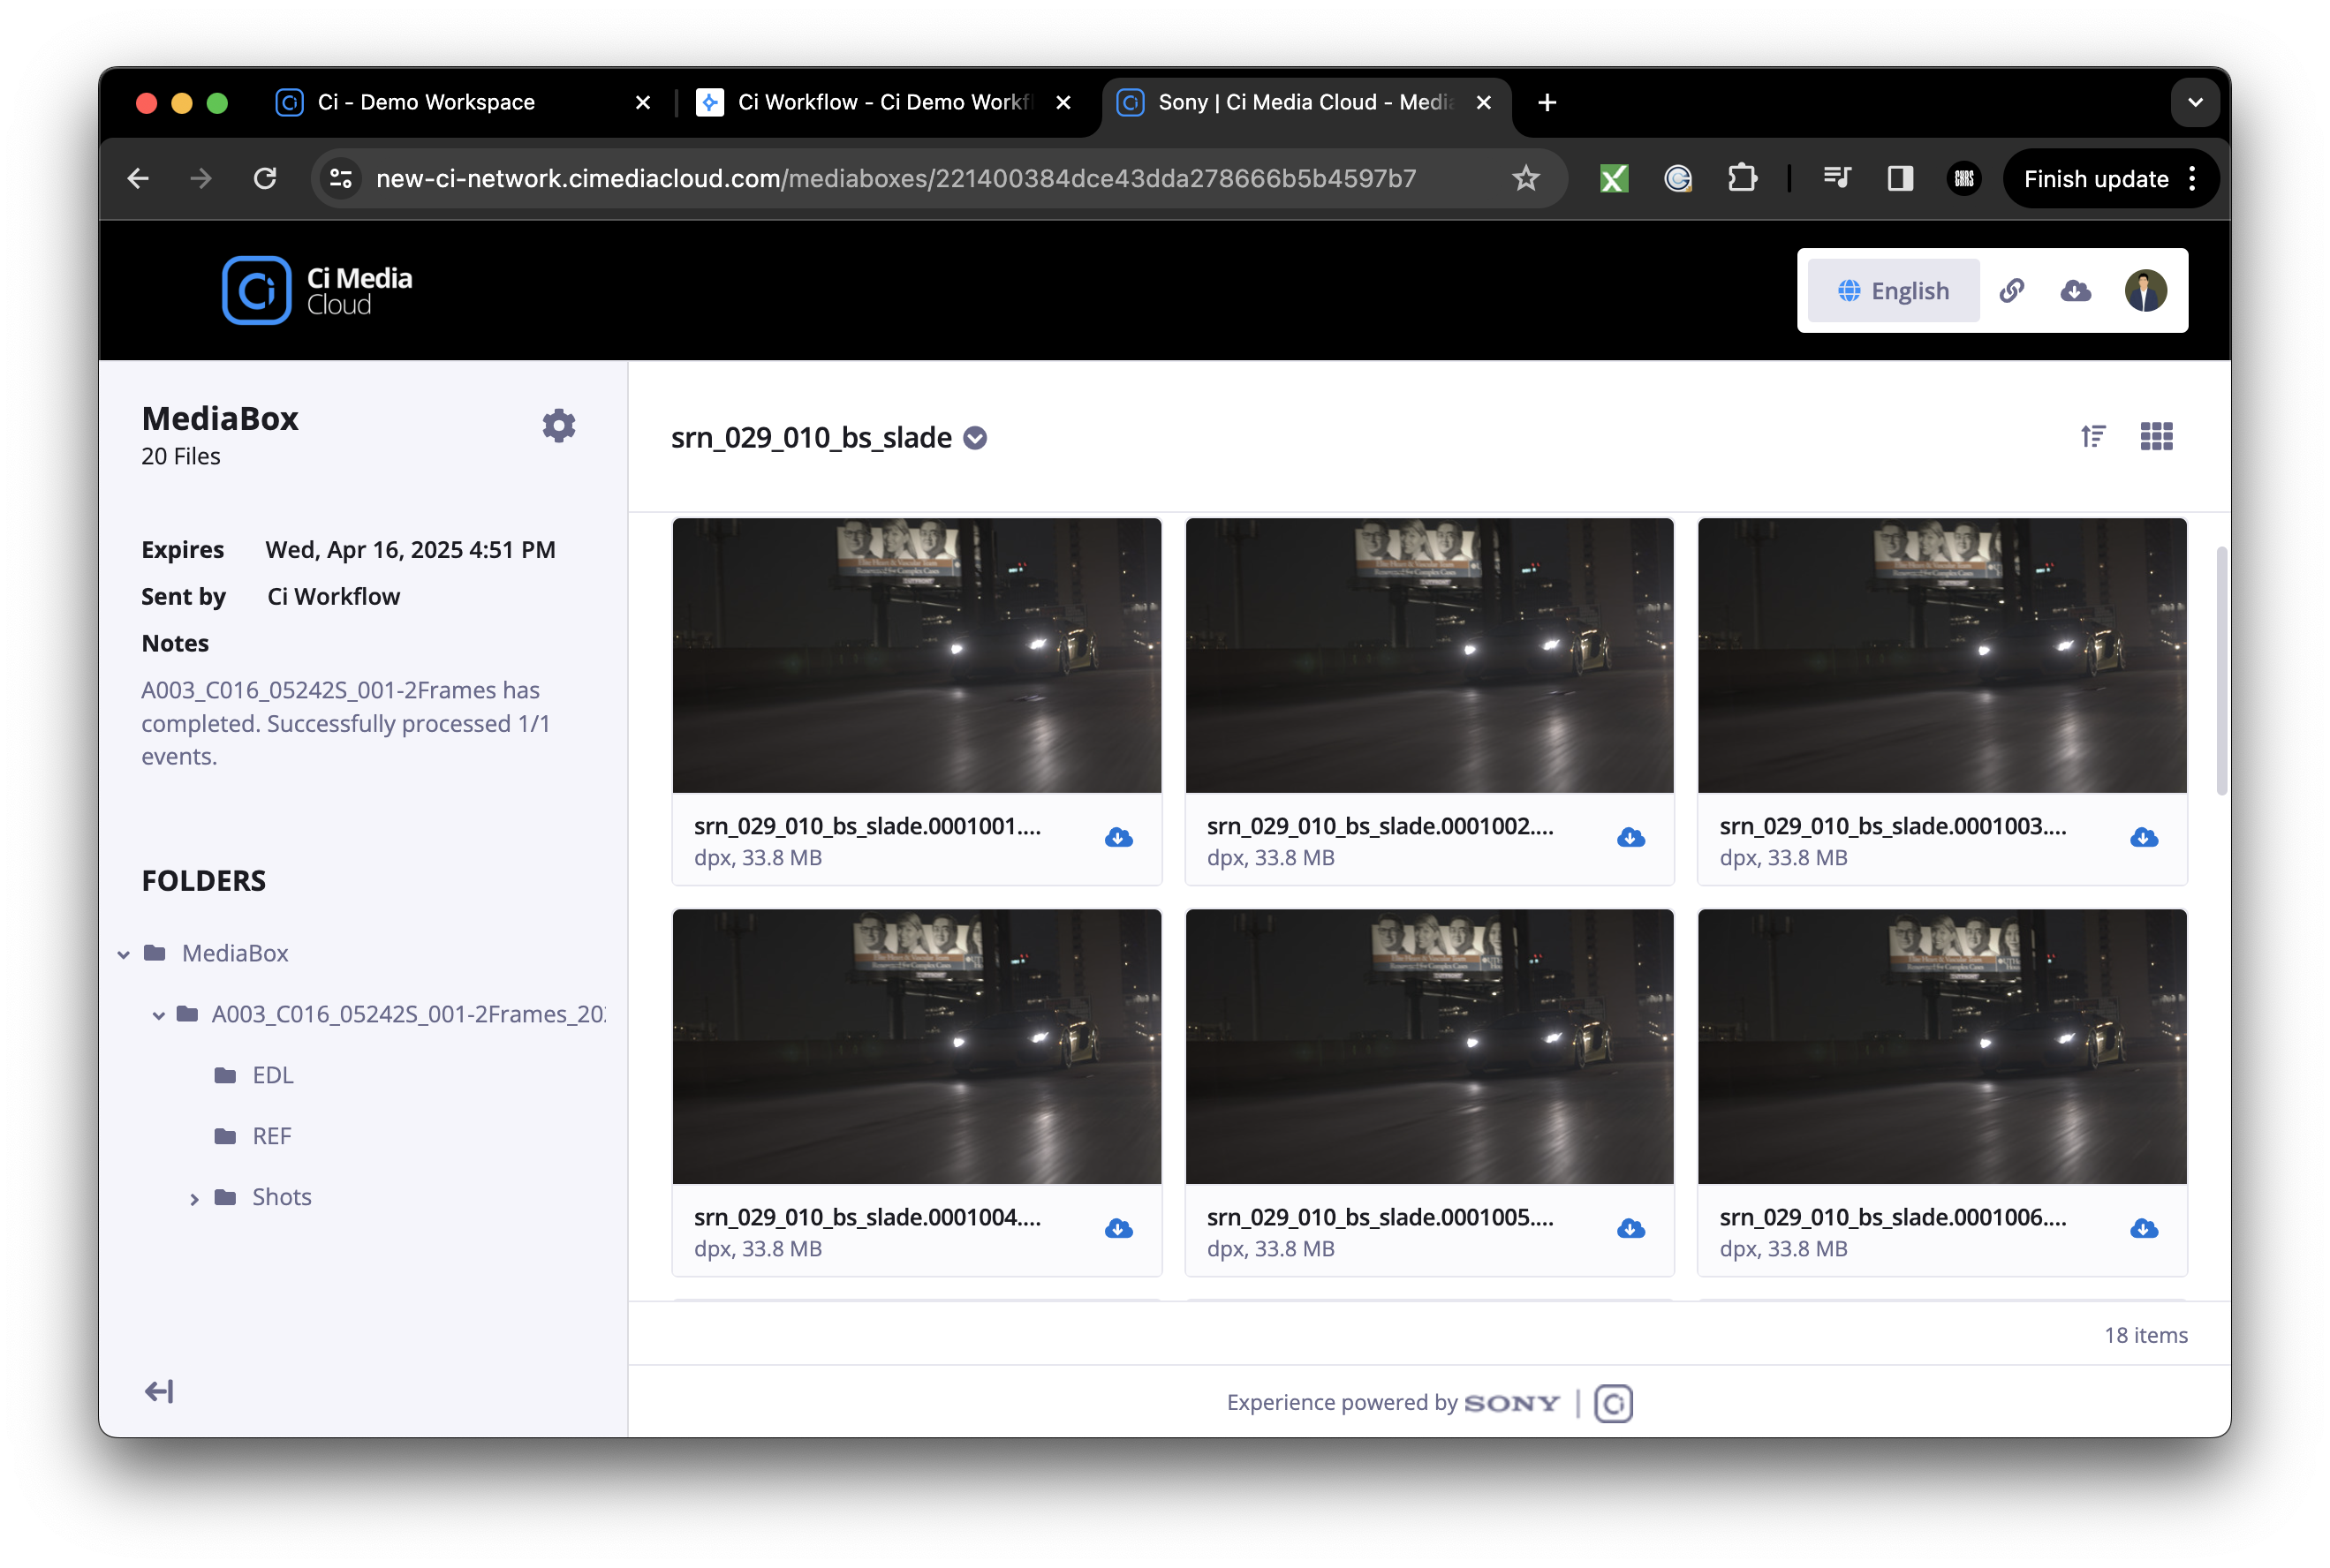This screenshot has width=2330, height=1568.
Task: Copy the MediaBox link icon
Action: point(2011,290)
